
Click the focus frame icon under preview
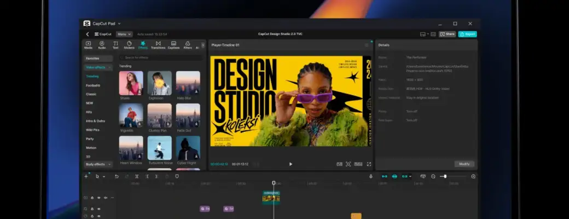(x=348, y=164)
